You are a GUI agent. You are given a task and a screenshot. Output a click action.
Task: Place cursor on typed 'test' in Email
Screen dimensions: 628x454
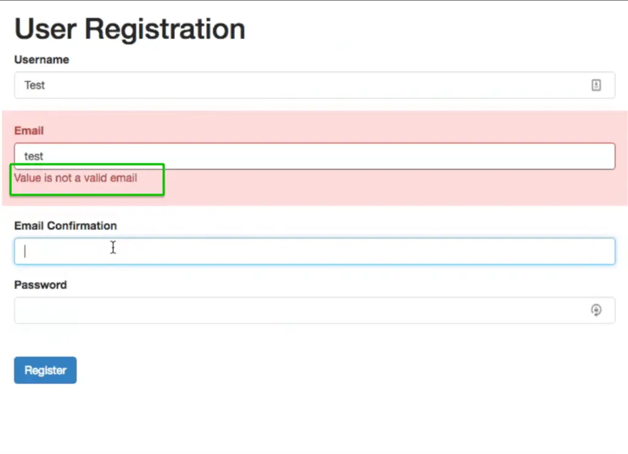(34, 156)
